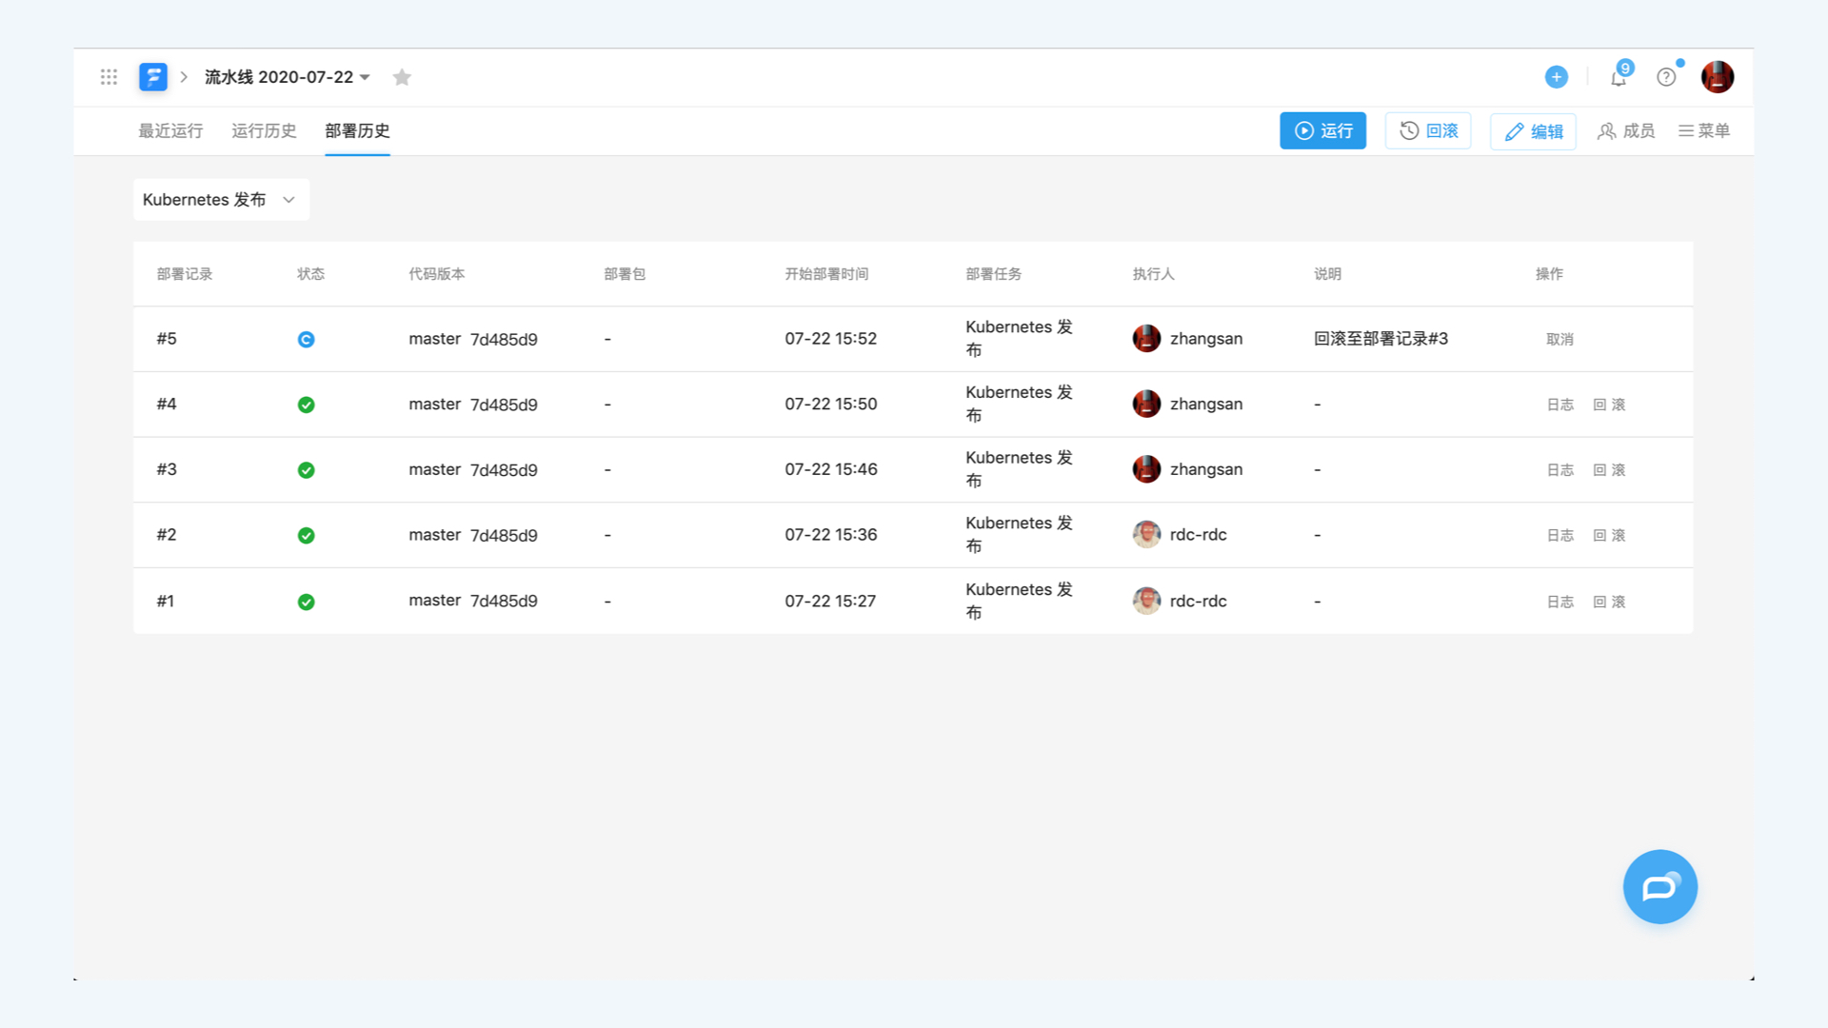1828x1028 pixels.
Task: Click the running status icon of #5
Action: [x=306, y=340]
